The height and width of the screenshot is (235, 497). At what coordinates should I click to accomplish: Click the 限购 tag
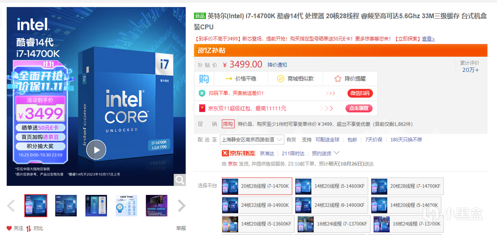pyautogui.click(x=228, y=124)
